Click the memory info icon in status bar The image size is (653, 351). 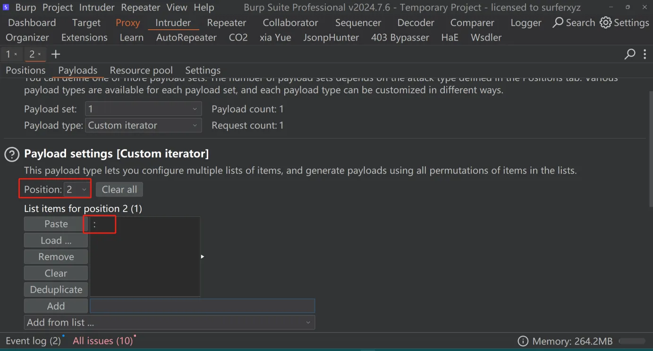[x=523, y=341]
